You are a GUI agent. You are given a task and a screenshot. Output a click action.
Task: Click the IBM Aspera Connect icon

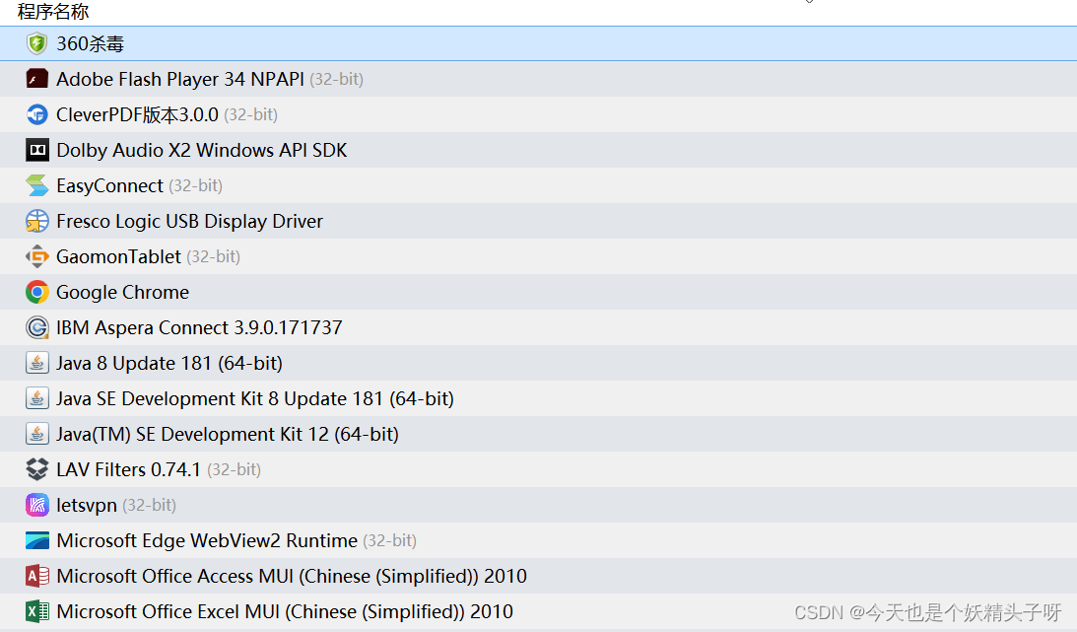click(x=37, y=327)
